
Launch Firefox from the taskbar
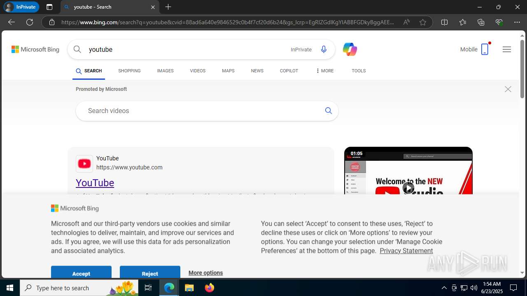pos(209,288)
